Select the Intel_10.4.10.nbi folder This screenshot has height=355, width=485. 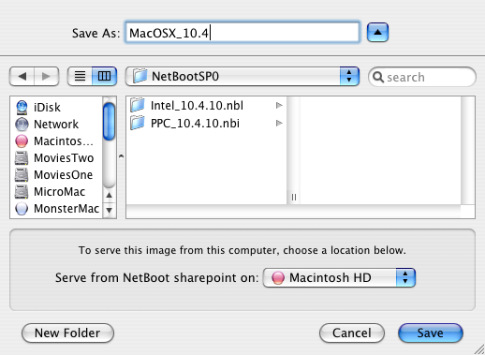206,106
